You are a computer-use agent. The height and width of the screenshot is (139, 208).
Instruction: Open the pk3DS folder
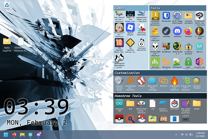tap(197, 104)
